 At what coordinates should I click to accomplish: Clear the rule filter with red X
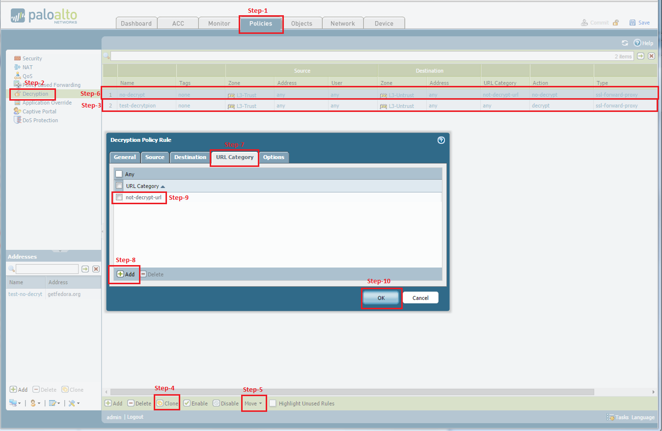tap(651, 56)
